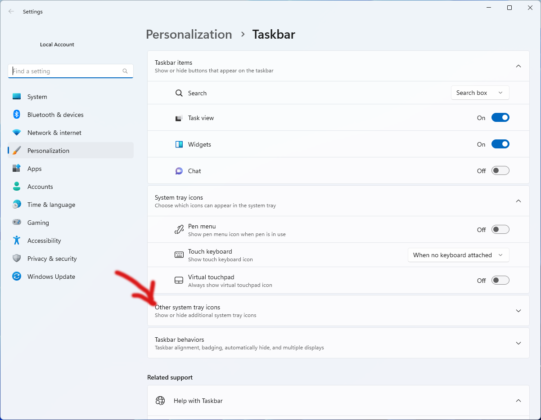Viewport: 541px width, 420px height.
Task: Click the Find a setting search field
Action: click(x=71, y=71)
